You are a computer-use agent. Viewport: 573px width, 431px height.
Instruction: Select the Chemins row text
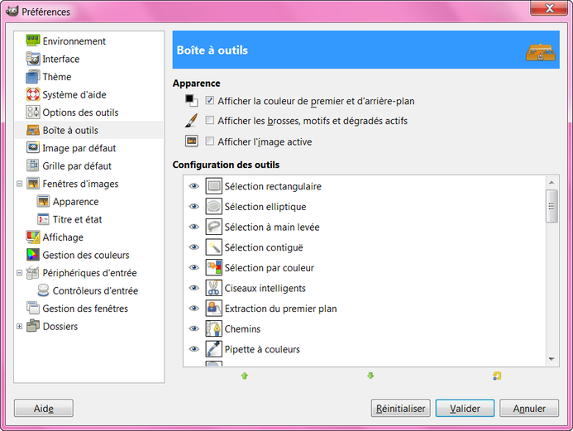coord(242,329)
